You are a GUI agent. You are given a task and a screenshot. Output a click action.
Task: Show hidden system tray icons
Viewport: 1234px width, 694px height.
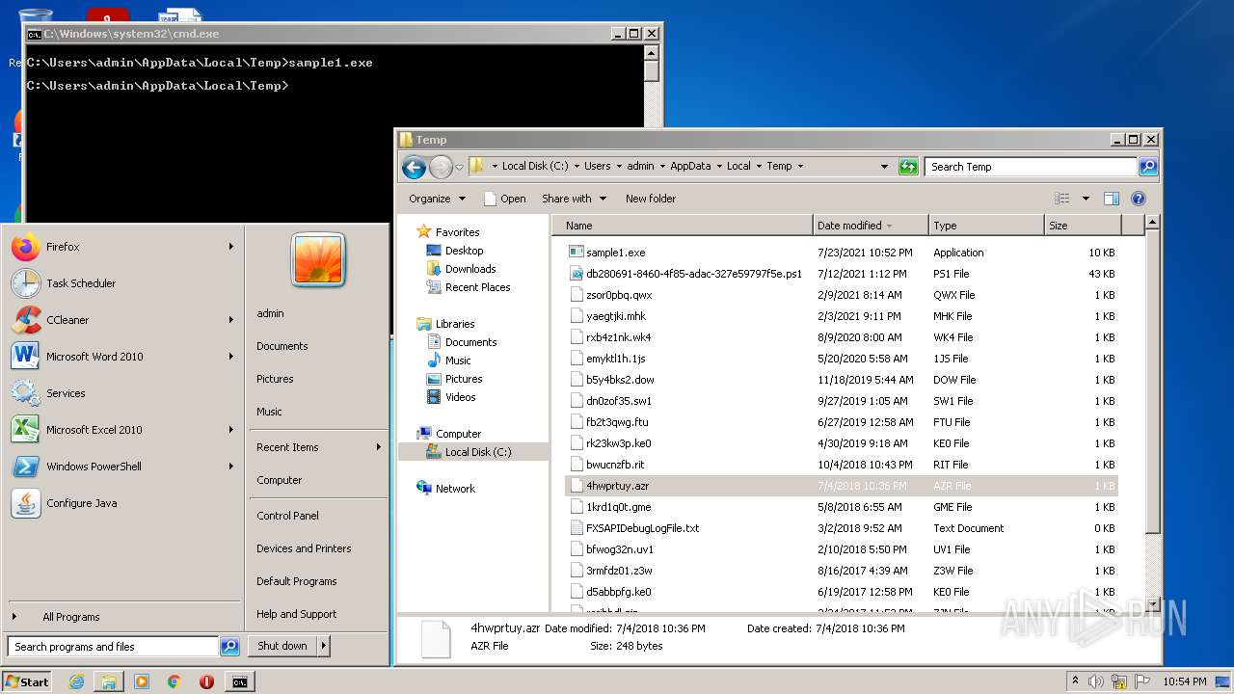tap(1075, 681)
